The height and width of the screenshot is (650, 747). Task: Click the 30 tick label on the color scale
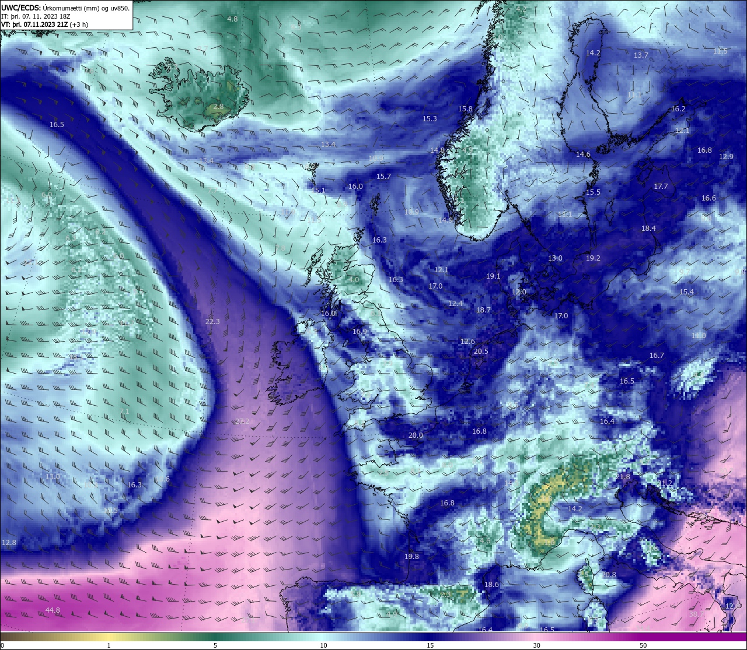click(536, 645)
